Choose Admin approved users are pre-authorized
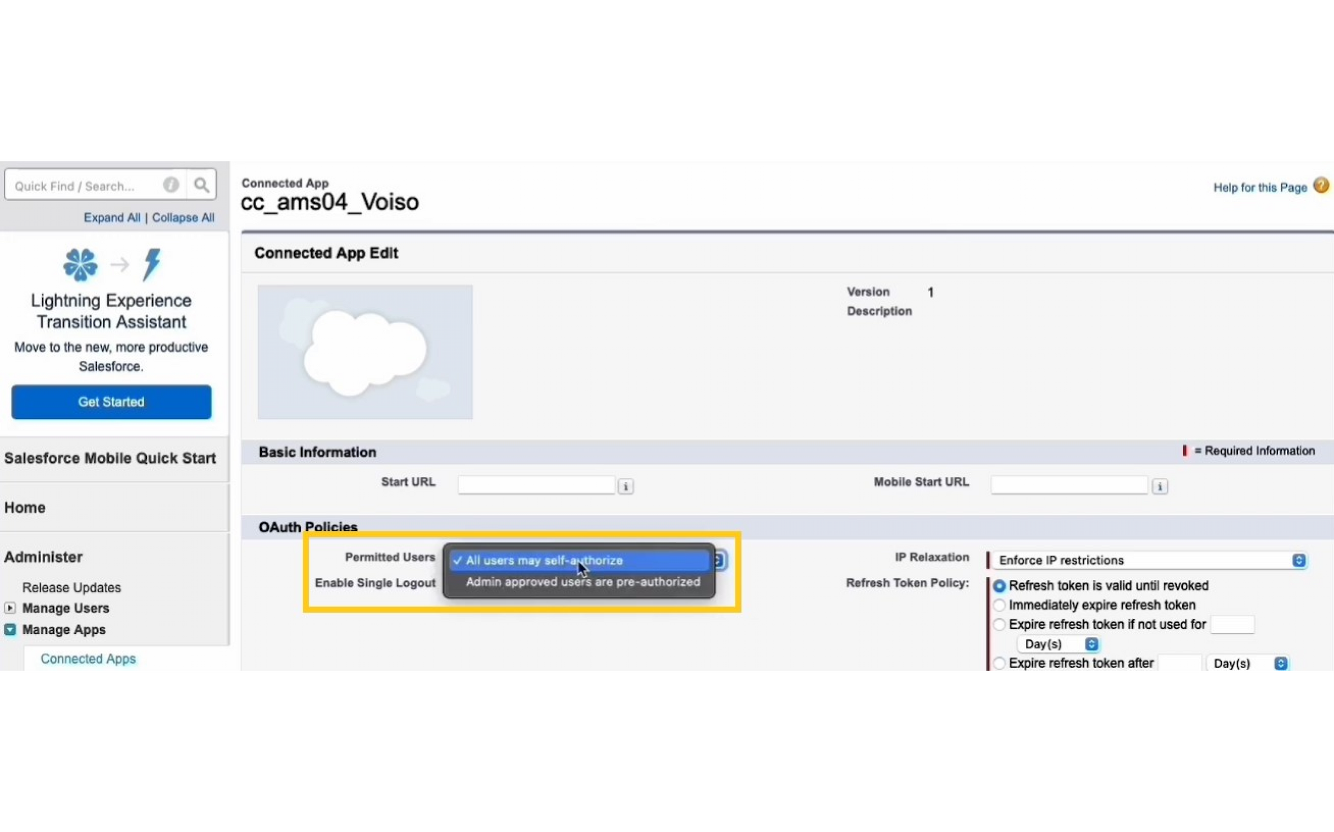The width and height of the screenshot is (1334, 832). (583, 582)
